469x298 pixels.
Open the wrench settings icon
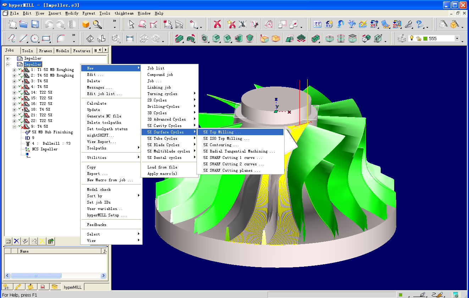[408, 24]
